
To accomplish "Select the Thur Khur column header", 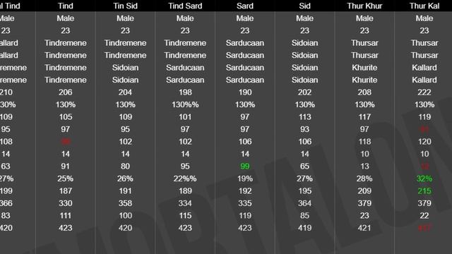I will pos(364,6).
